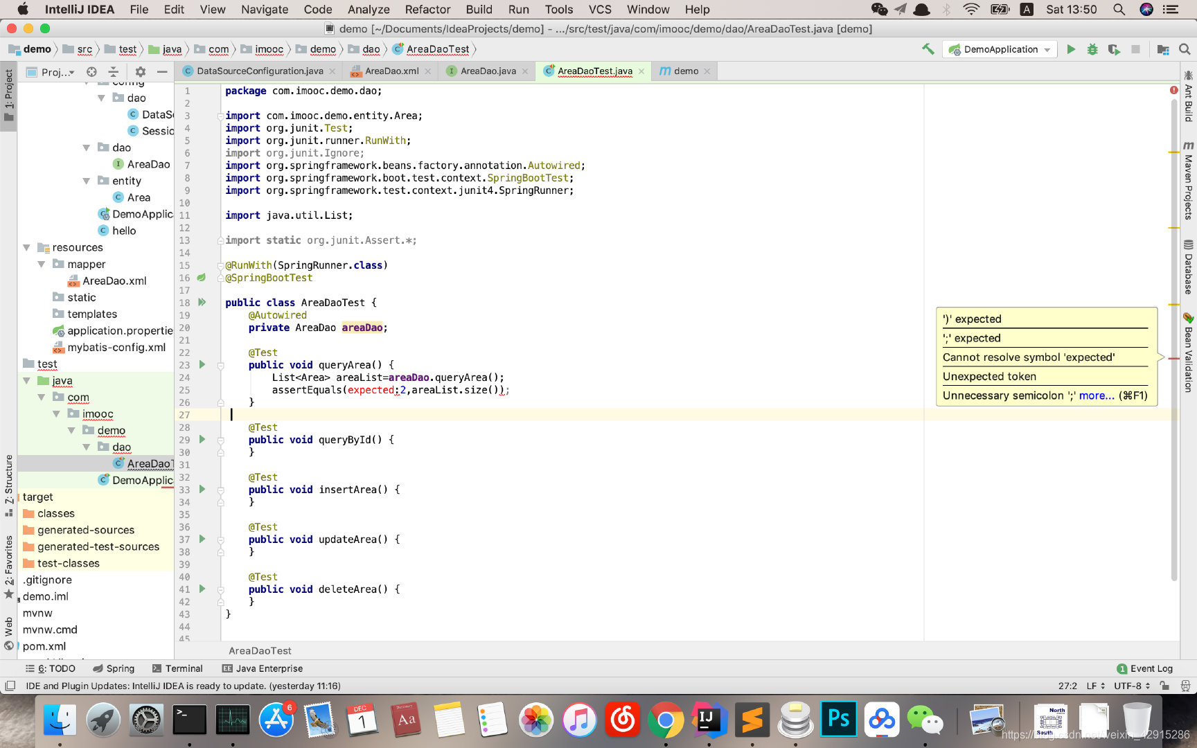Open Project view mode dropdown

(x=51, y=71)
